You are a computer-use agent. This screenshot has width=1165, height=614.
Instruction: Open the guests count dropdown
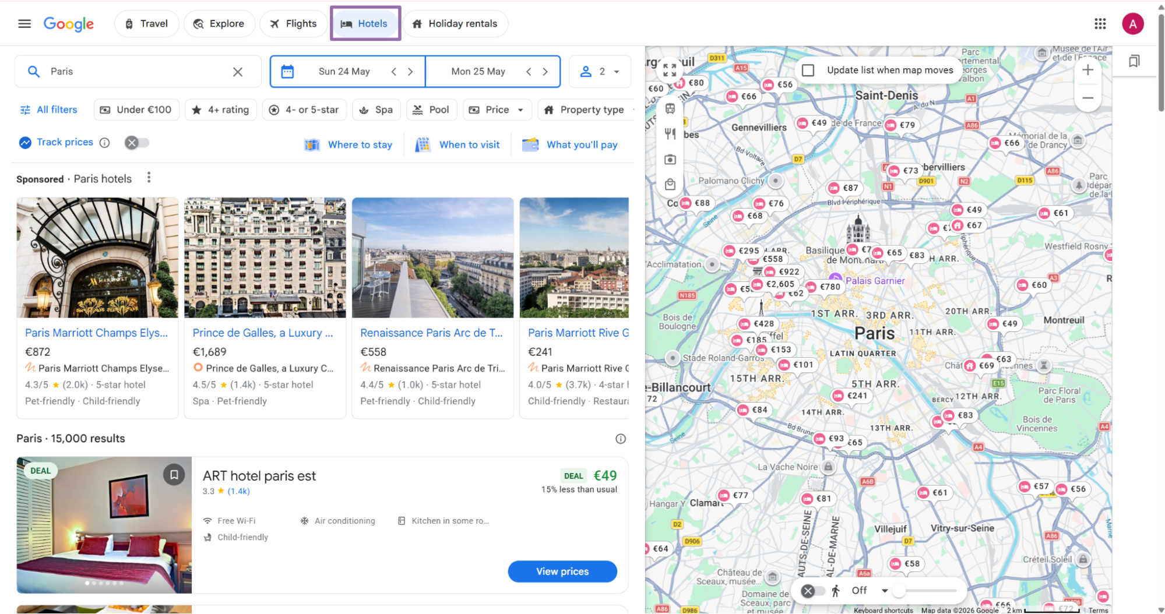pos(600,72)
